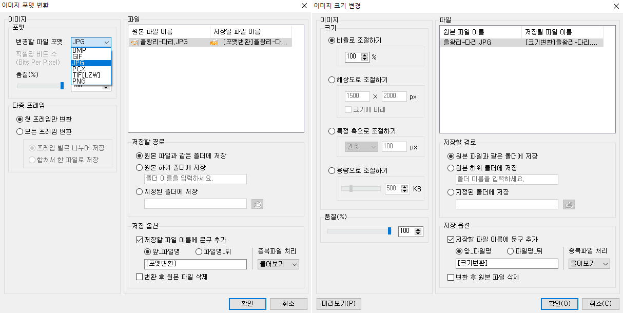Select 용량으로 조절하기 resize option

pyautogui.click(x=332, y=170)
